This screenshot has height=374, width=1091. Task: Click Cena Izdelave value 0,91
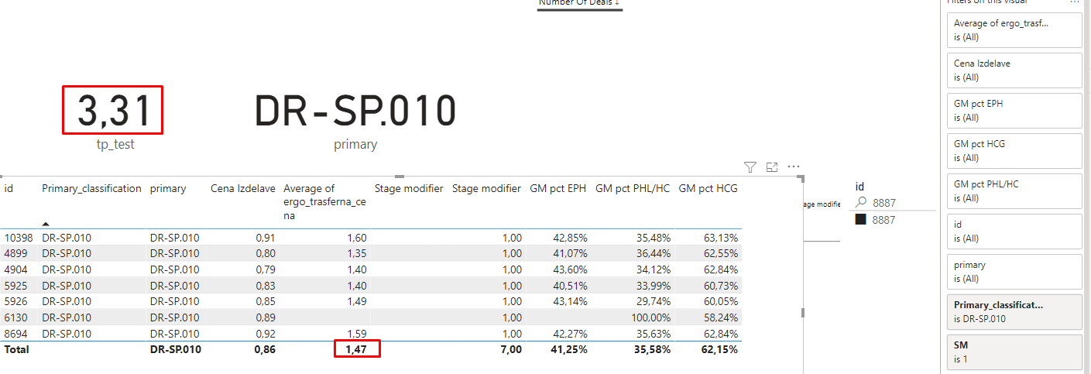click(x=265, y=238)
